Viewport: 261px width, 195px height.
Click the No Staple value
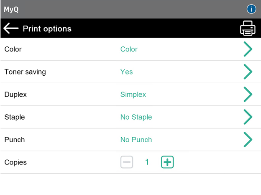pyautogui.click(x=136, y=117)
